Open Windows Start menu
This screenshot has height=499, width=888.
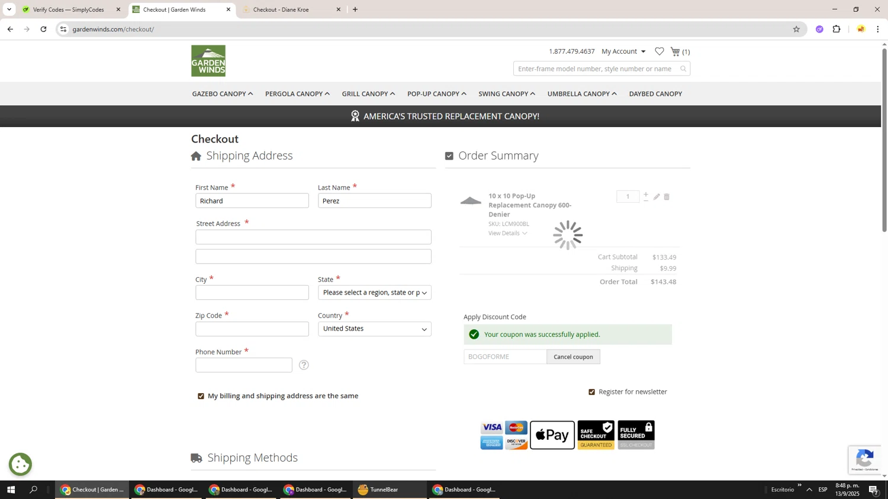[11, 490]
